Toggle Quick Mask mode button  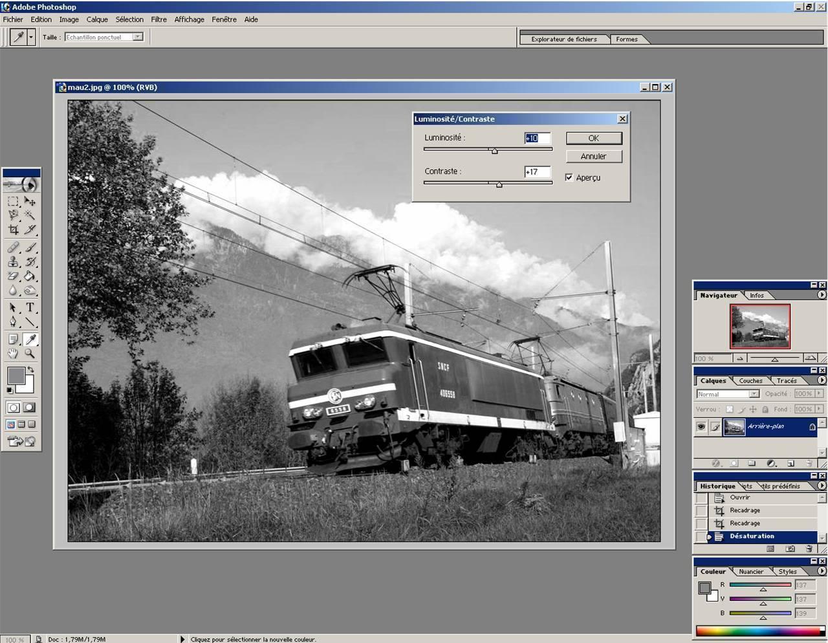(x=29, y=408)
